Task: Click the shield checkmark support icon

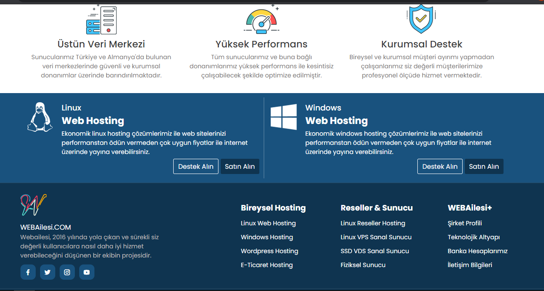Action: [x=421, y=19]
